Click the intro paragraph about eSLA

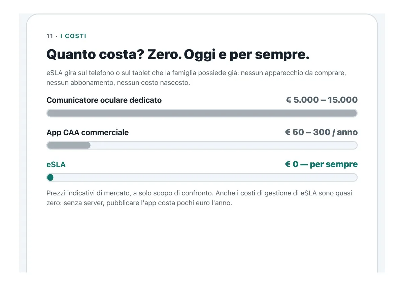(196, 78)
